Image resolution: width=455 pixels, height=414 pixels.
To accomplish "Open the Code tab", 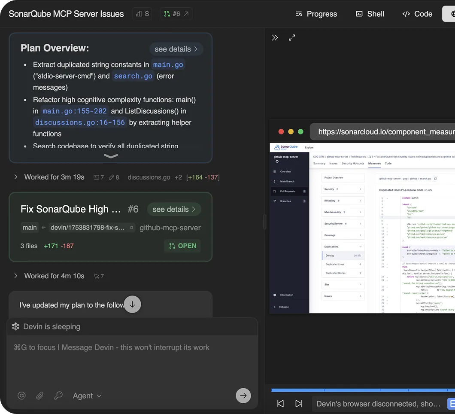I will point(417,14).
